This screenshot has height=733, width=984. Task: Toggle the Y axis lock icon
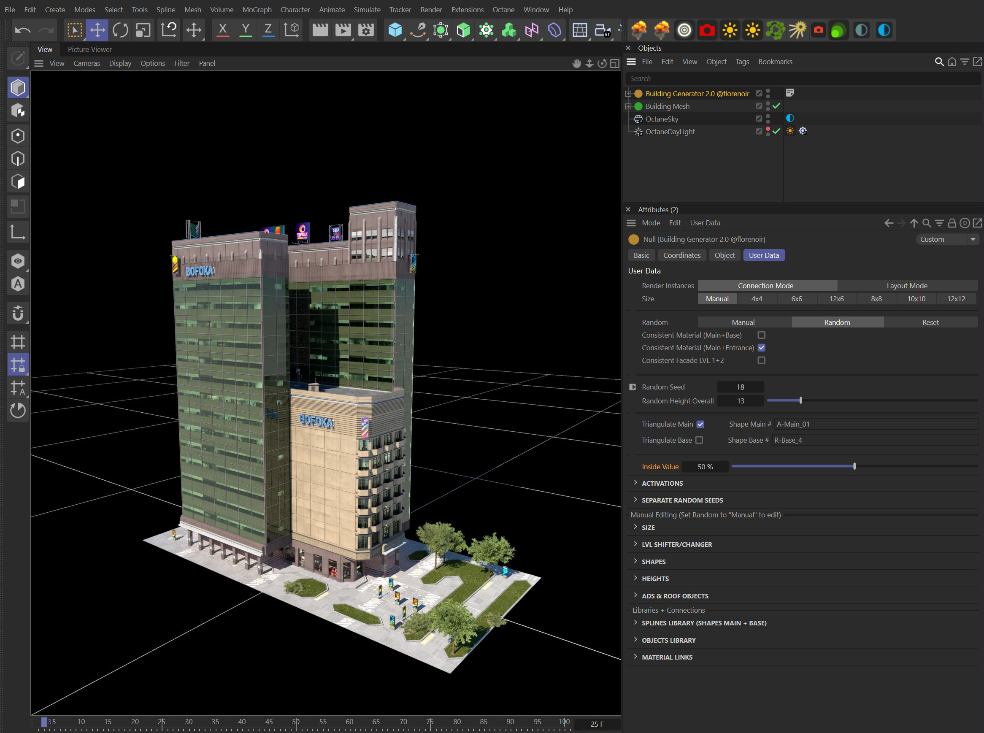click(x=245, y=30)
